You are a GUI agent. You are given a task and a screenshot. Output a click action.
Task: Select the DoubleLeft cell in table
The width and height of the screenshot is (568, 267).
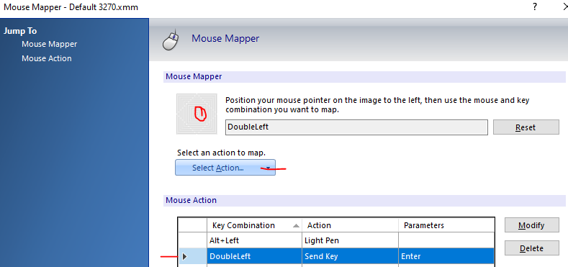coord(254,256)
